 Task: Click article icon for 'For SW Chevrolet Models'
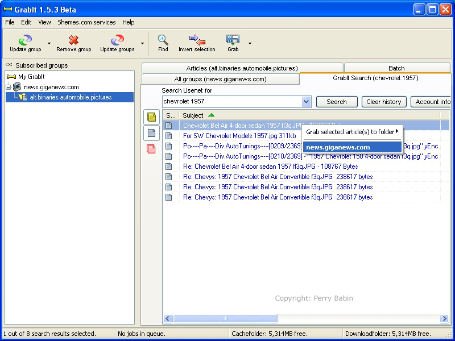(168, 136)
